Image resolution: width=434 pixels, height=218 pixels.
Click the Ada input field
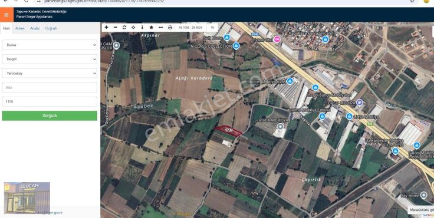click(50, 87)
